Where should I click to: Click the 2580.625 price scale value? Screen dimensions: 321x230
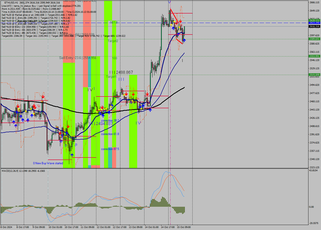pos(314,44)
